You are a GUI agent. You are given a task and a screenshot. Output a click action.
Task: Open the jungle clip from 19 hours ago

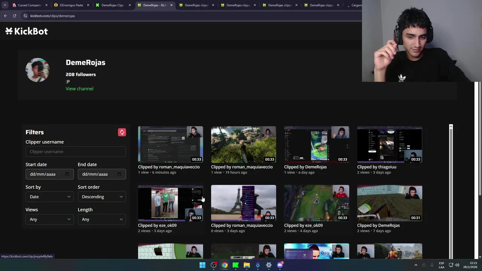(x=244, y=144)
